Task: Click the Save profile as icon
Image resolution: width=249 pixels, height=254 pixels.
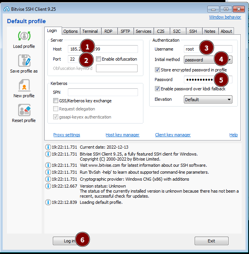Action: pos(24,61)
